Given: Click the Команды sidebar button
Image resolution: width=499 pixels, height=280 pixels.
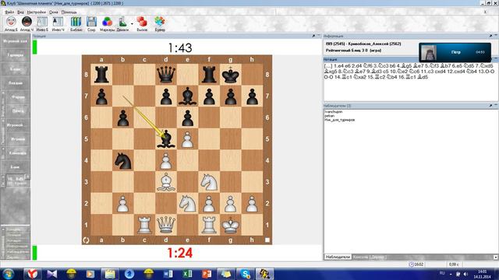Looking at the screenshot, I should coord(17,153).
